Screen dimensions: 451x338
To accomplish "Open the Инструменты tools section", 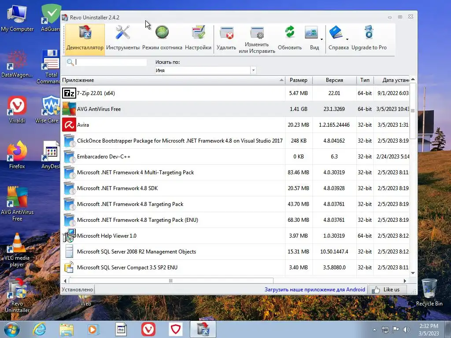I will (x=123, y=39).
